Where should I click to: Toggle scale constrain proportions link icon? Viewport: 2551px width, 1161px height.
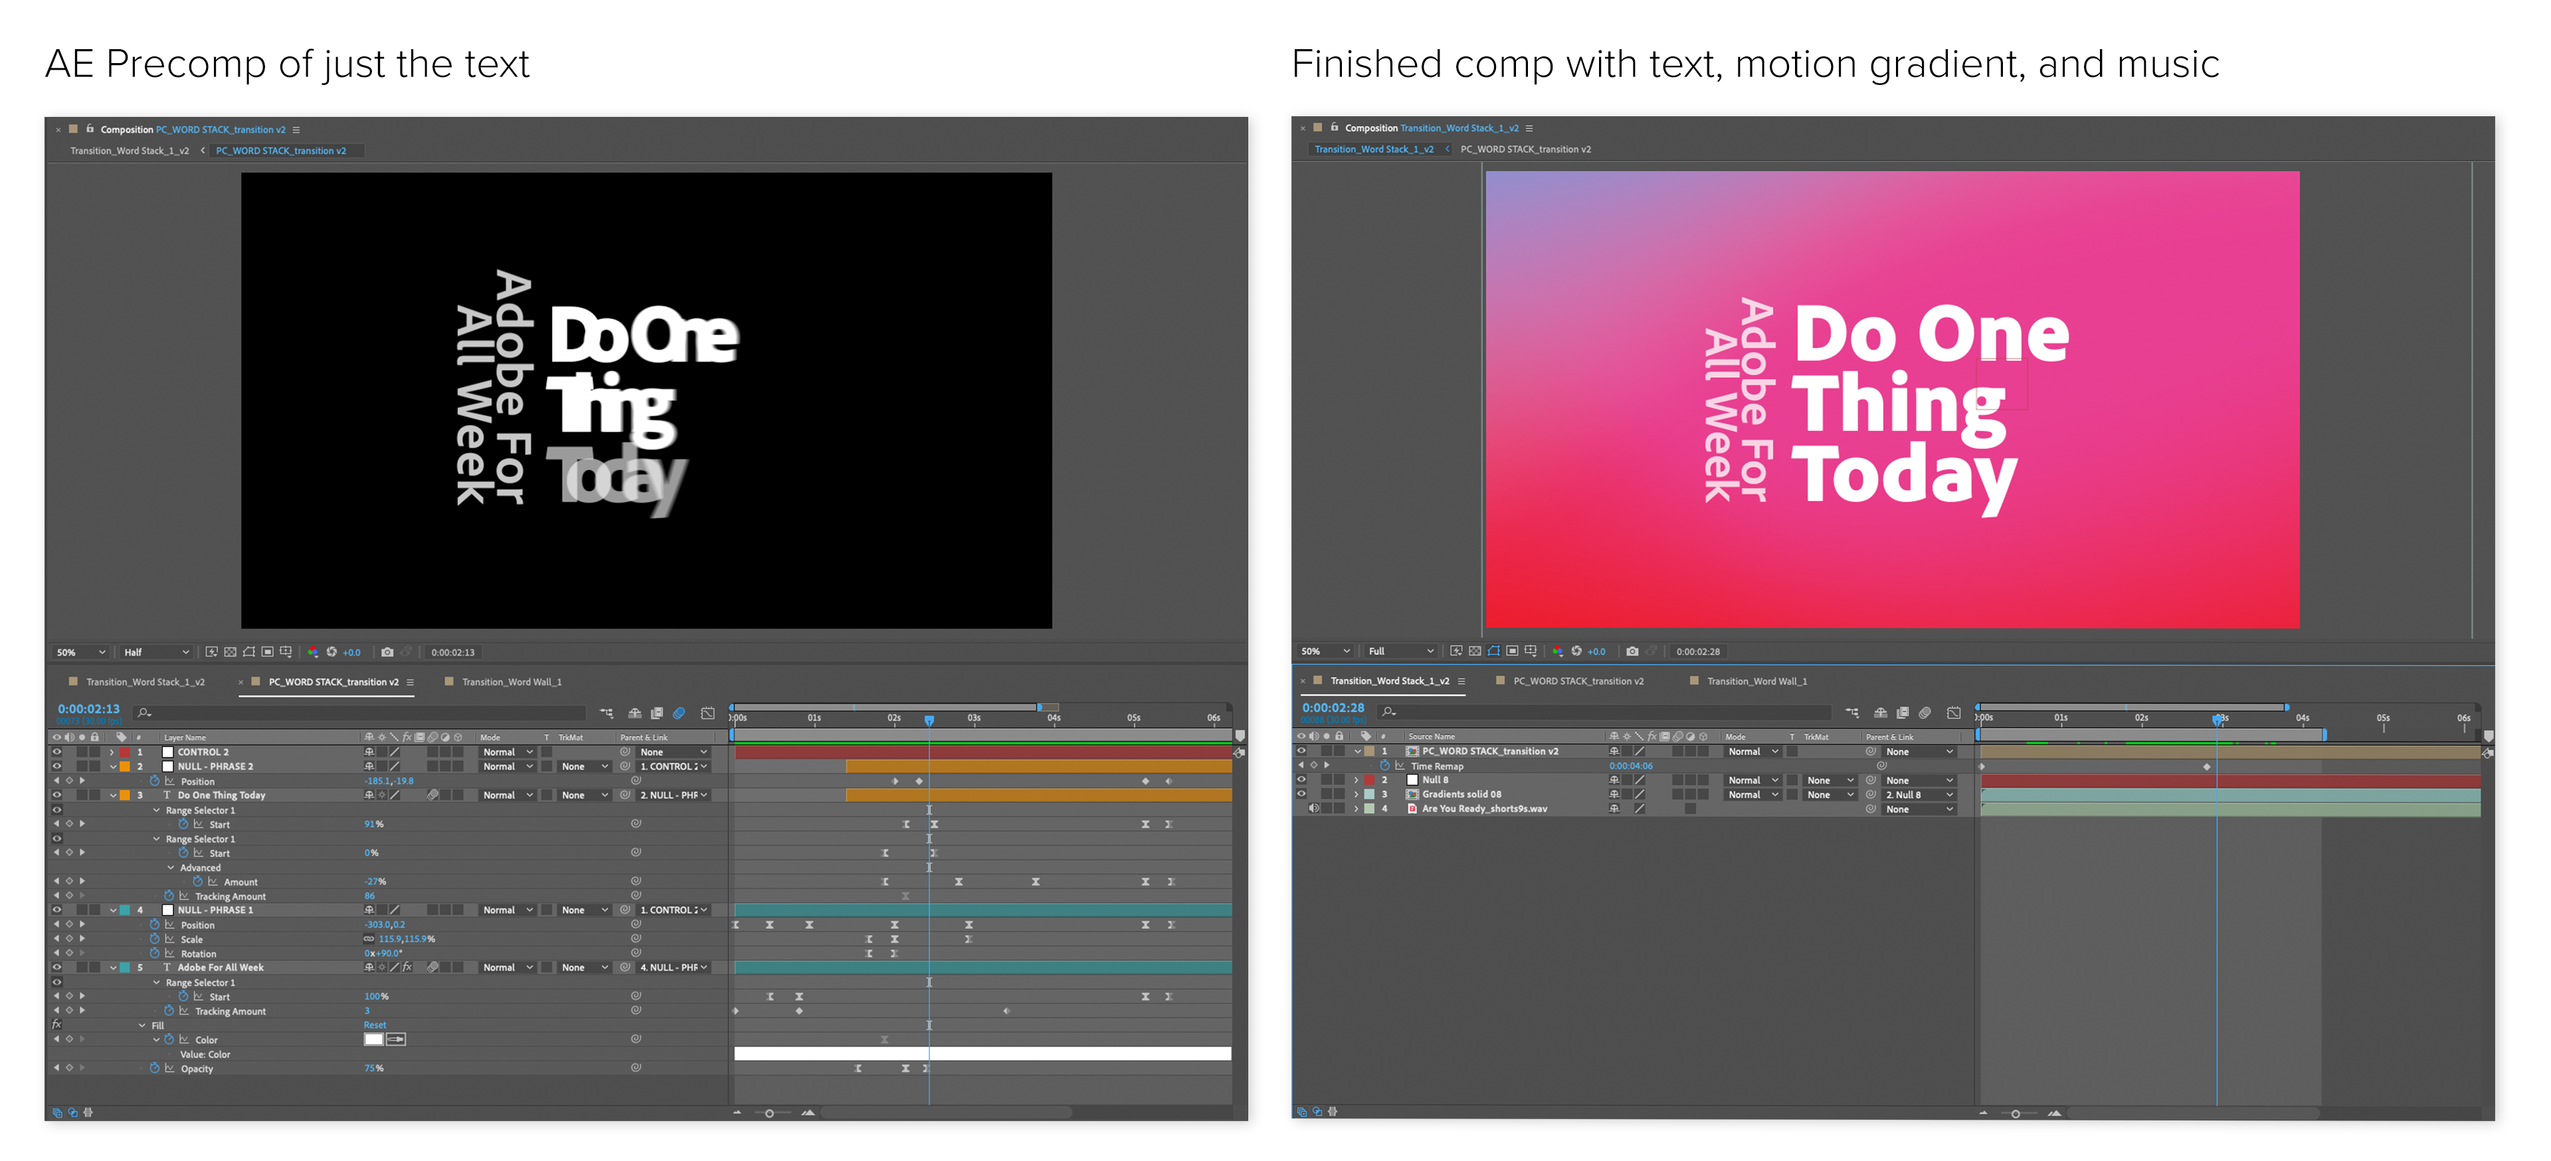click(369, 939)
